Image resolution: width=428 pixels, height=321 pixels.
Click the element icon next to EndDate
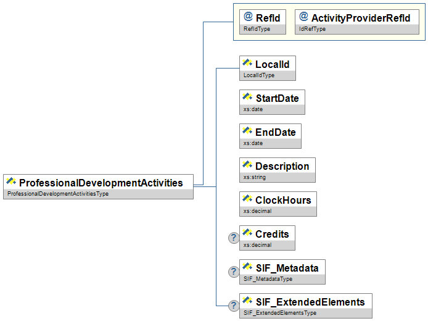248,131
